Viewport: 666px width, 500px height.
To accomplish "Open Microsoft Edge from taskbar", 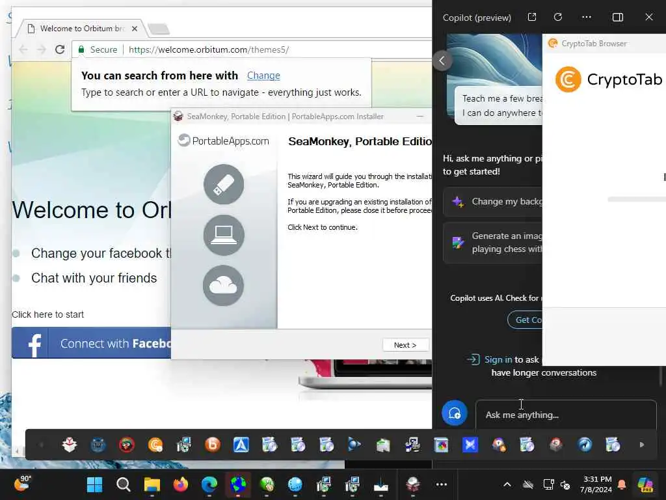I will pos(209,484).
